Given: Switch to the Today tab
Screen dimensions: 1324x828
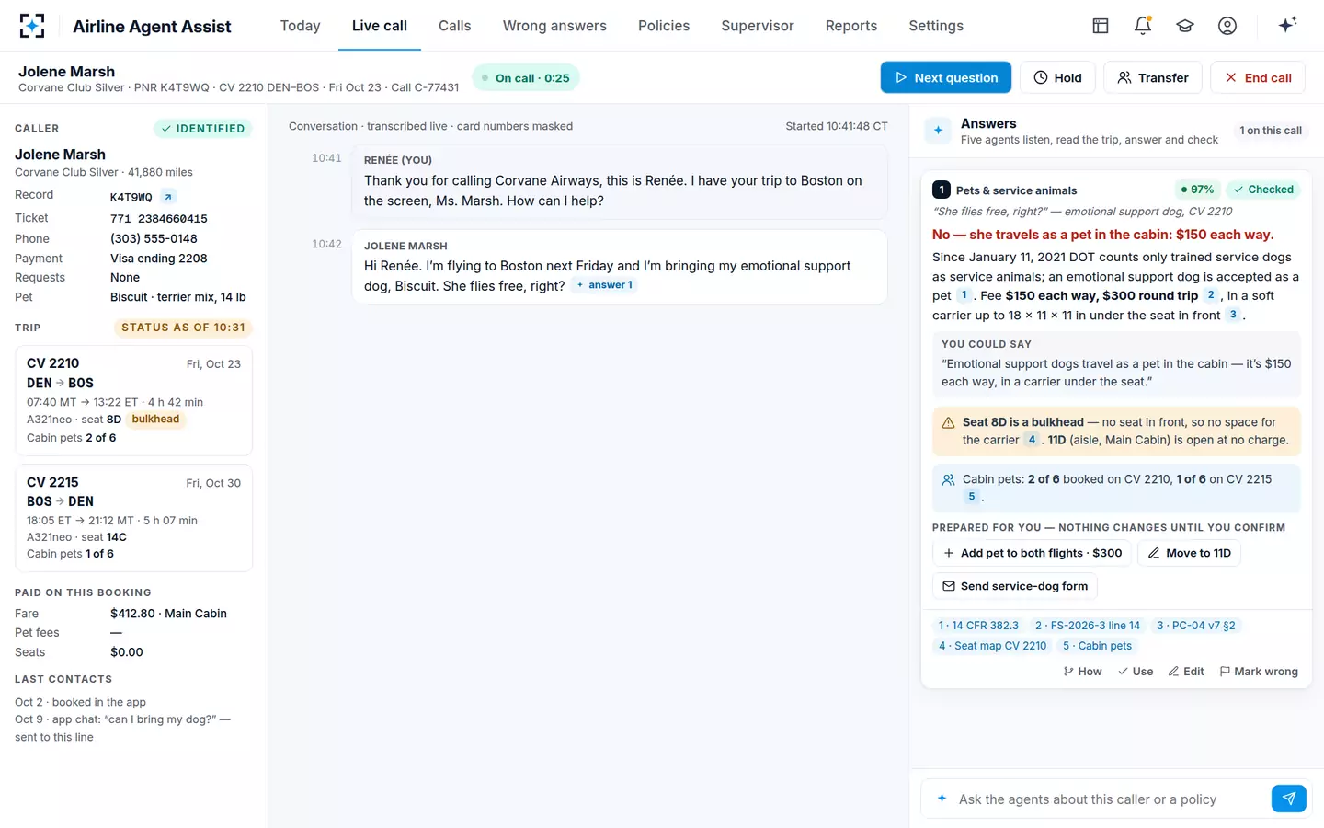Looking at the screenshot, I should point(301,26).
